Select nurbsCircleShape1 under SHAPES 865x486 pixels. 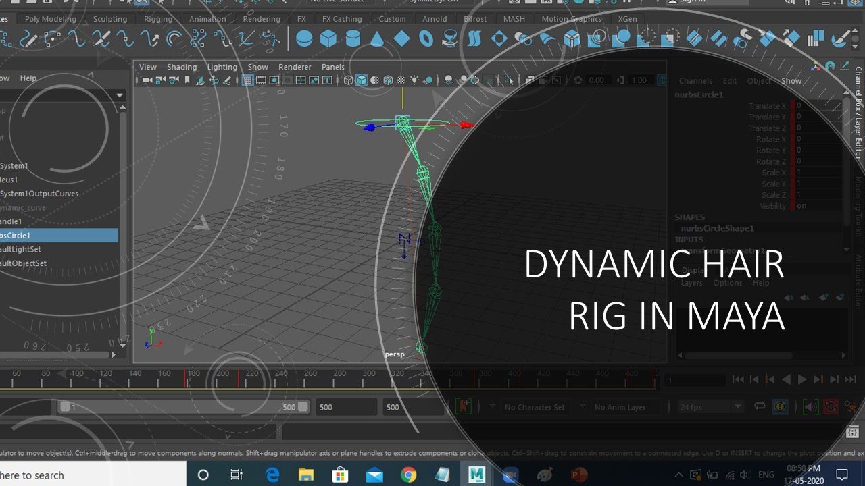click(x=717, y=229)
